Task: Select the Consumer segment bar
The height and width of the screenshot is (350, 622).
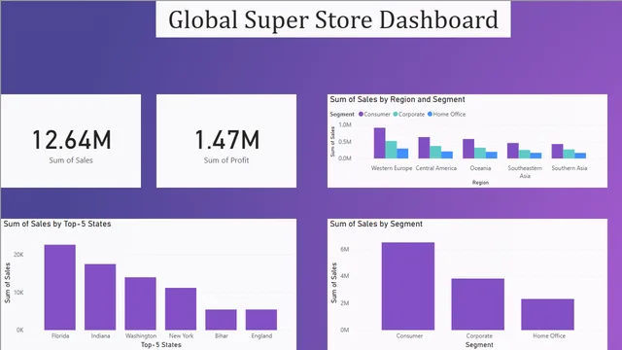Action: point(408,286)
